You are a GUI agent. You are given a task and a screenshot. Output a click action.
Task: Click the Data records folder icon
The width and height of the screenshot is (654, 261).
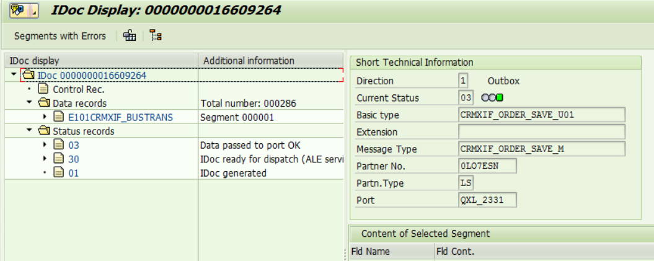[43, 103]
